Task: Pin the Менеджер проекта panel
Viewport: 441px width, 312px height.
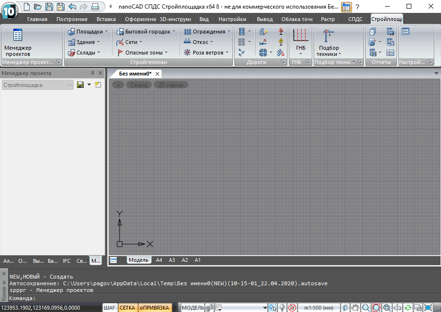Action: pyautogui.click(x=92, y=73)
